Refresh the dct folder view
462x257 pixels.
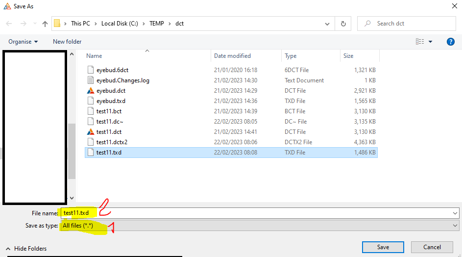tap(343, 24)
